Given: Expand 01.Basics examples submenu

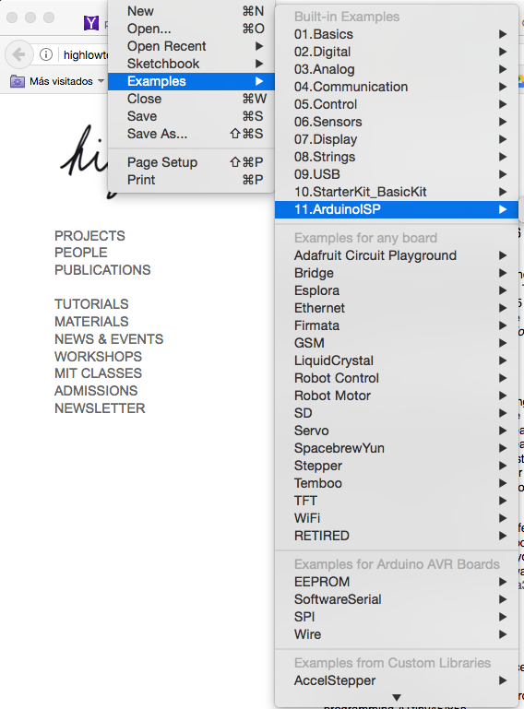Looking at the screenshot, I should coord(397,34).
